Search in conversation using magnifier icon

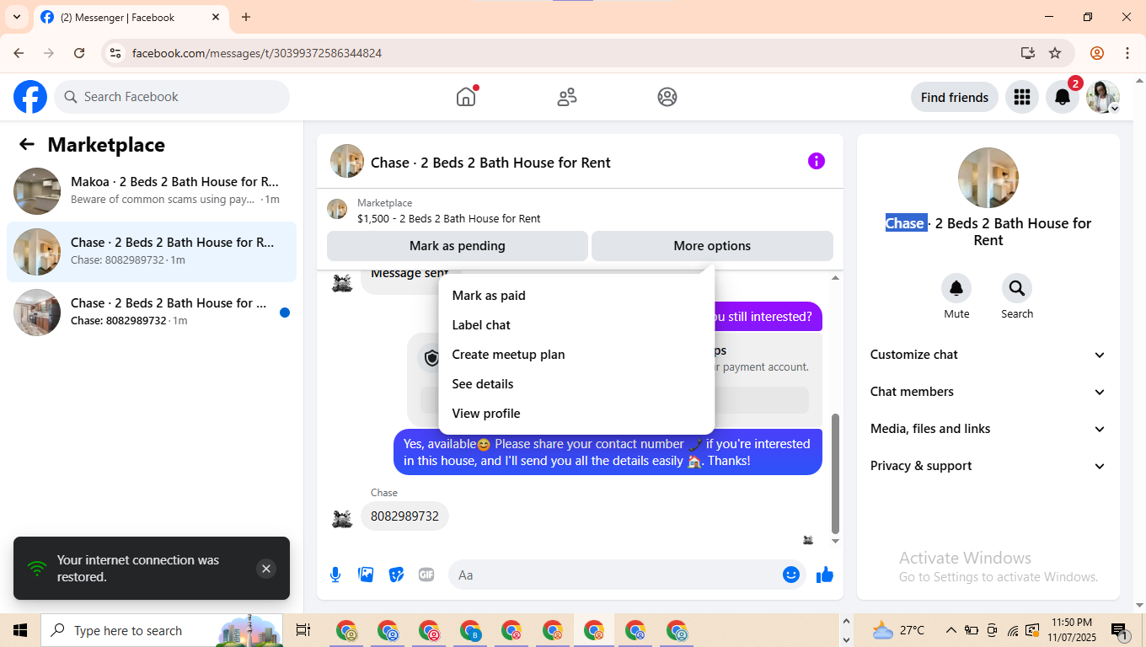pos(1017,288)
